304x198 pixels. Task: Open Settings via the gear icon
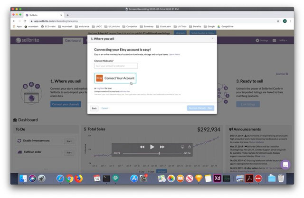point(262,40)
